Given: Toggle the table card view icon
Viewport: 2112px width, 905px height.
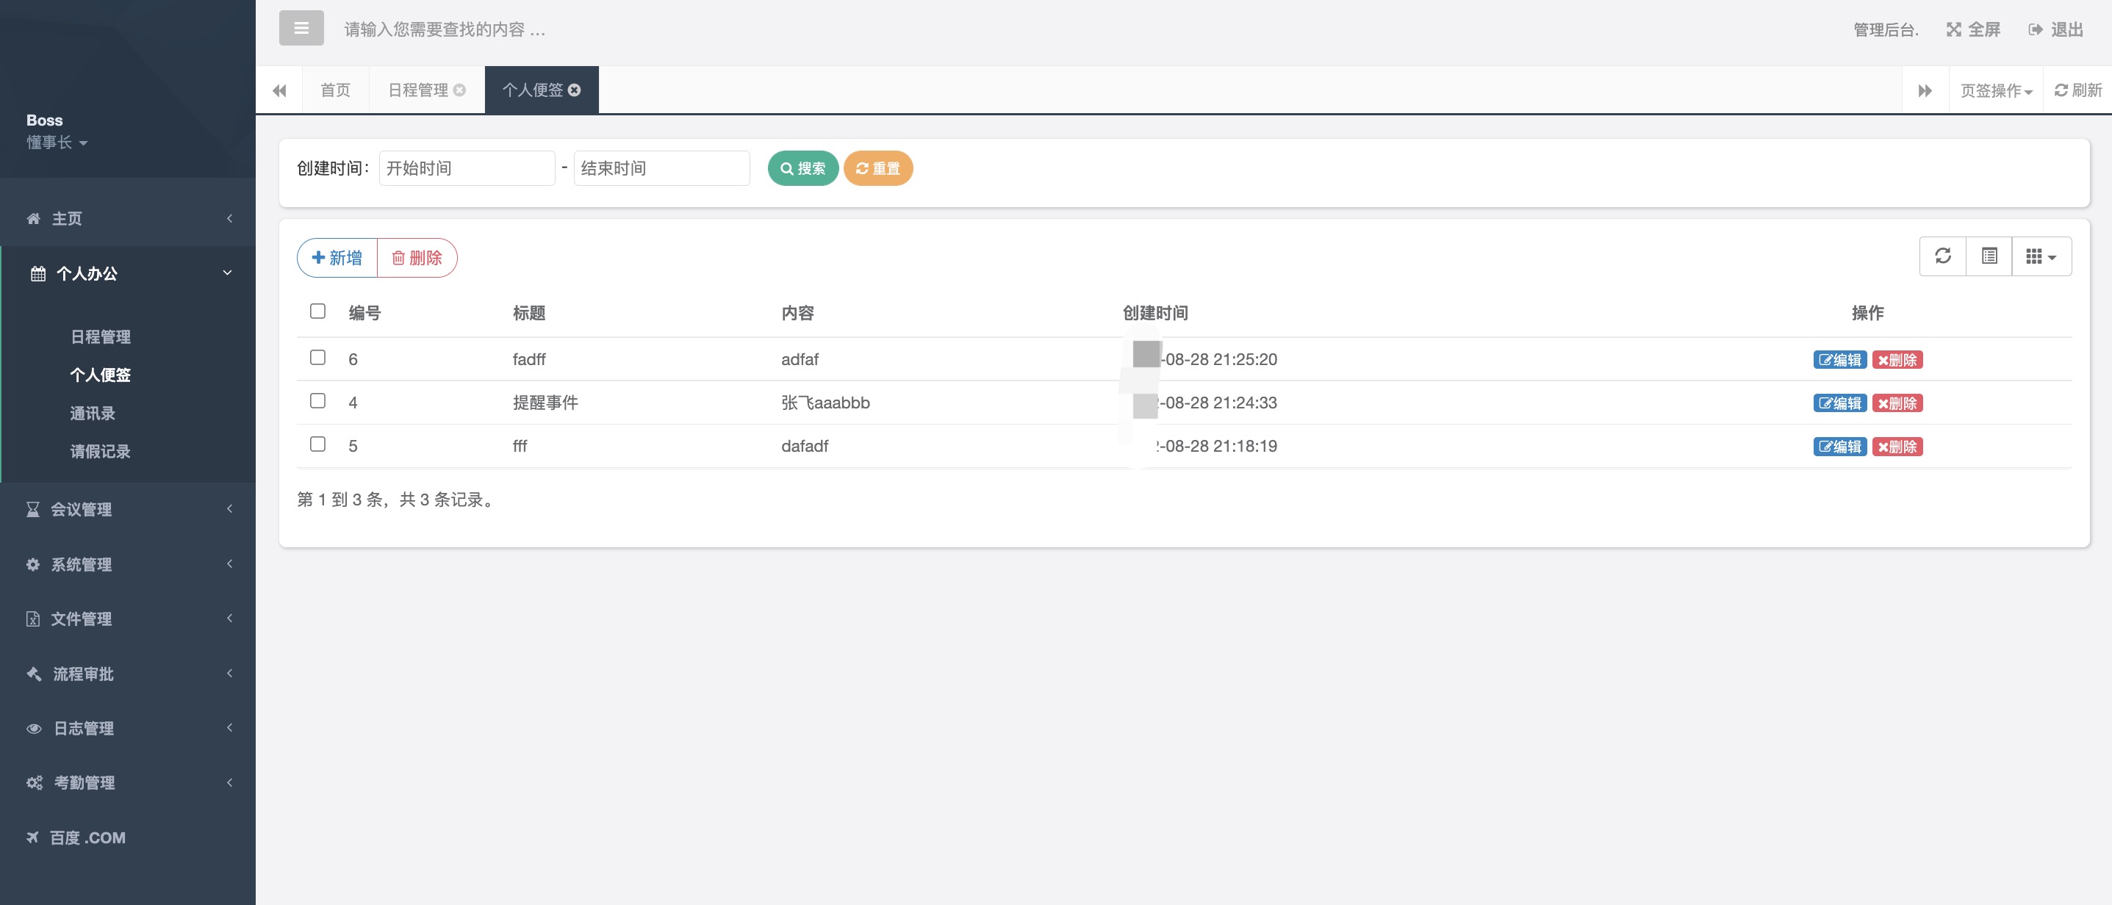Looking at the screenshot, I should 1989,256.
